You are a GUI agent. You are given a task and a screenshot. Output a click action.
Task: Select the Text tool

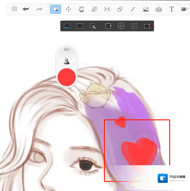pos(171,9)
